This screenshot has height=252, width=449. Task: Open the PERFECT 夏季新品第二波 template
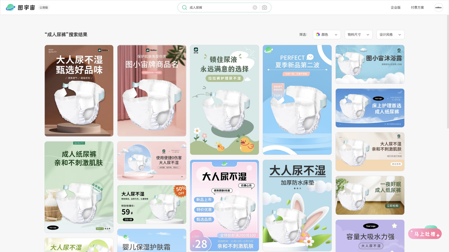tap(297, 100)
